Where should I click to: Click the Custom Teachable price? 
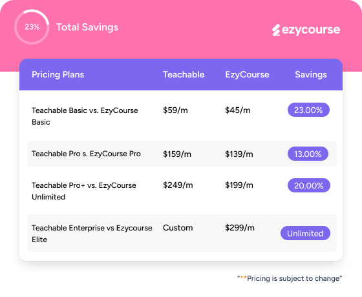(x=178, y=228)
